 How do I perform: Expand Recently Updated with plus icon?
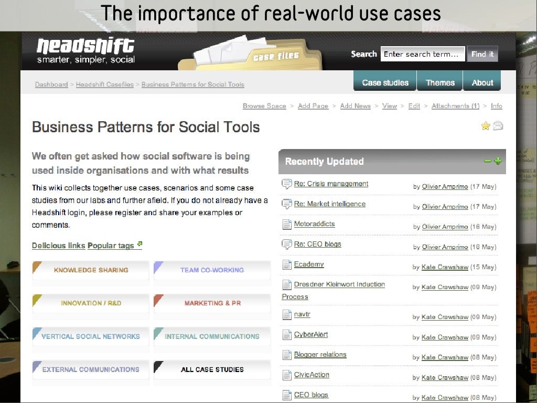click(498, 161)
